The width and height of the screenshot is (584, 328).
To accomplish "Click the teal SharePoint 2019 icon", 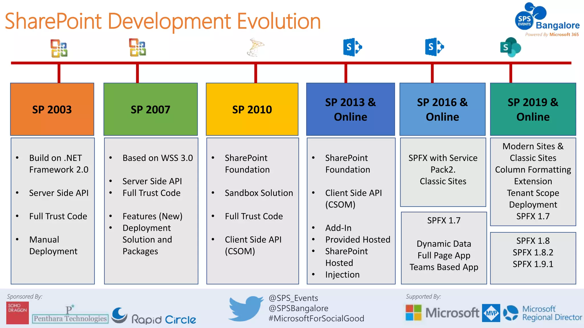I will (x=510, y=47).
